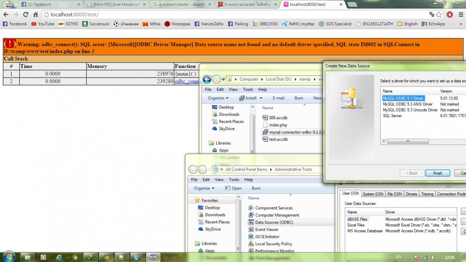This screenshot has height=262, width=466.
Task: Open the Tools menu in the wamp Explorer window
Action: tap(248, 89)
